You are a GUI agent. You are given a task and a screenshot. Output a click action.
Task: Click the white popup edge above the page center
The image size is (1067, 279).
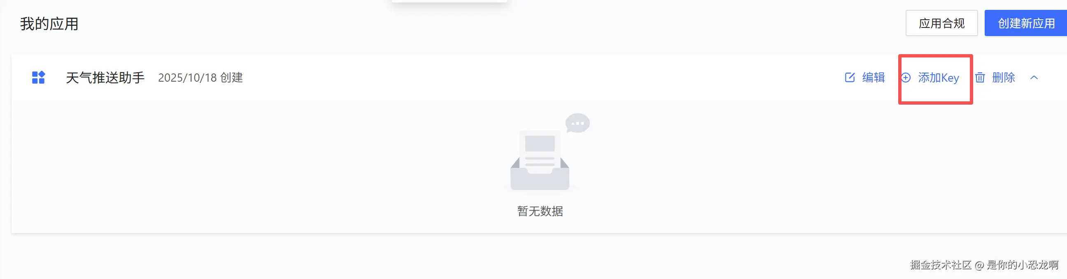pyautogui.click(x=450, y=1)
